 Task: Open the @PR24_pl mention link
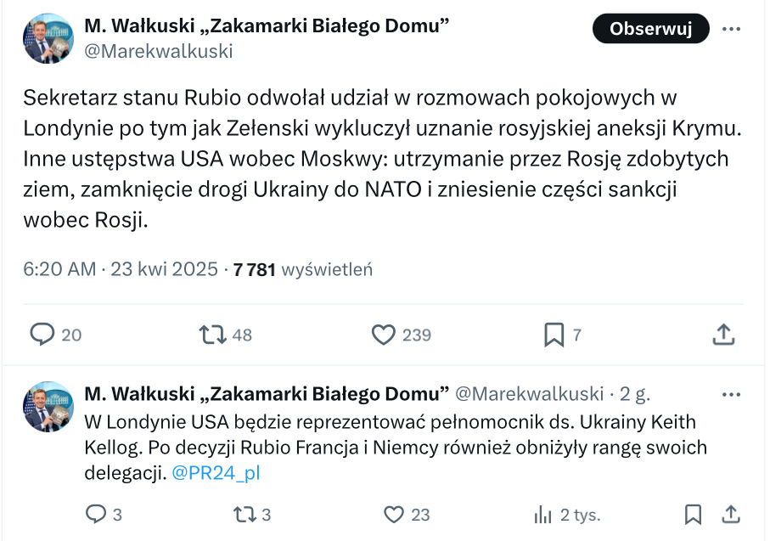click(x=216, y=473)
